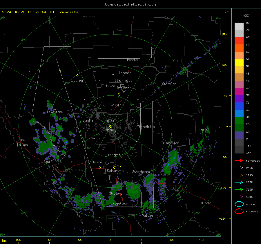This screenshot has width=261, height=244.
Task: Click the Banff label
Action: pos(48,162)
